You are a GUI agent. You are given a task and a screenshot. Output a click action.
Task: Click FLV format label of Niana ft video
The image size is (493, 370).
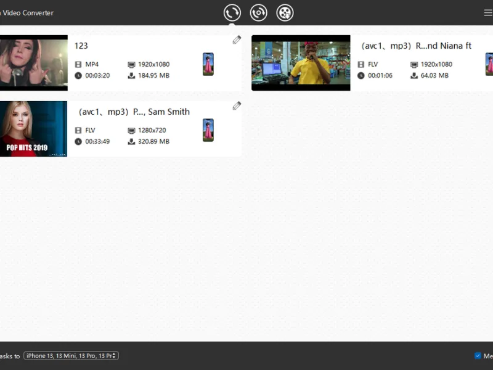[373, 64]
